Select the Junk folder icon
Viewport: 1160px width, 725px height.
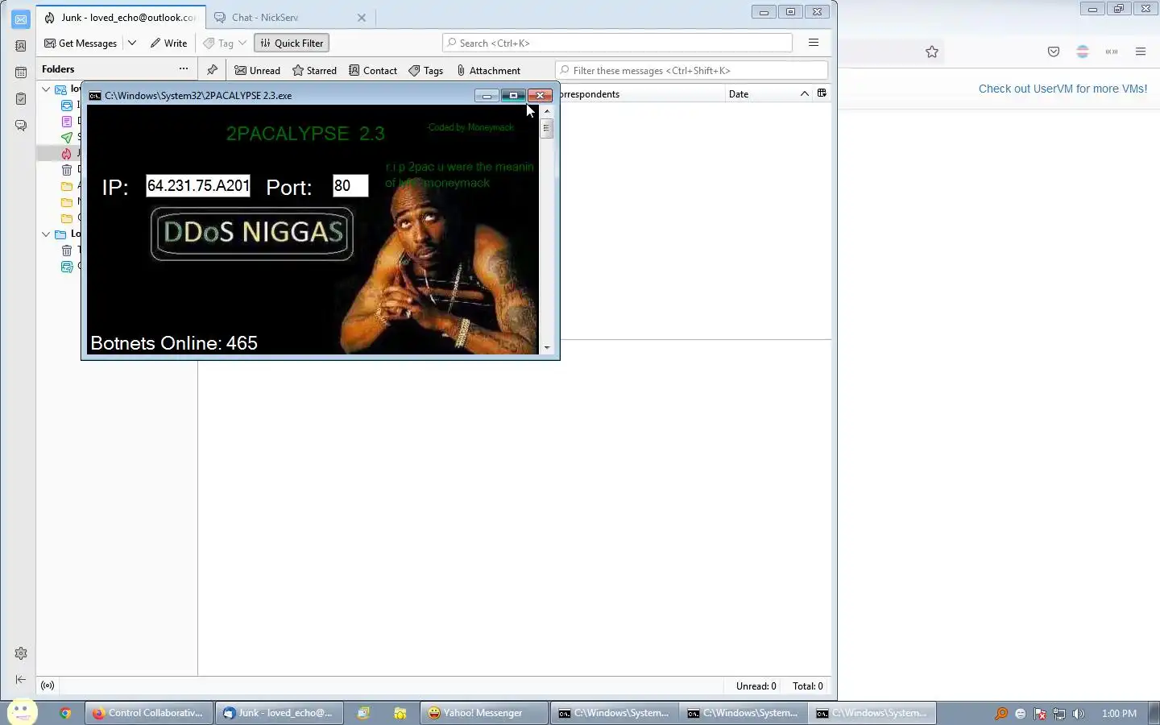point(67,154)
